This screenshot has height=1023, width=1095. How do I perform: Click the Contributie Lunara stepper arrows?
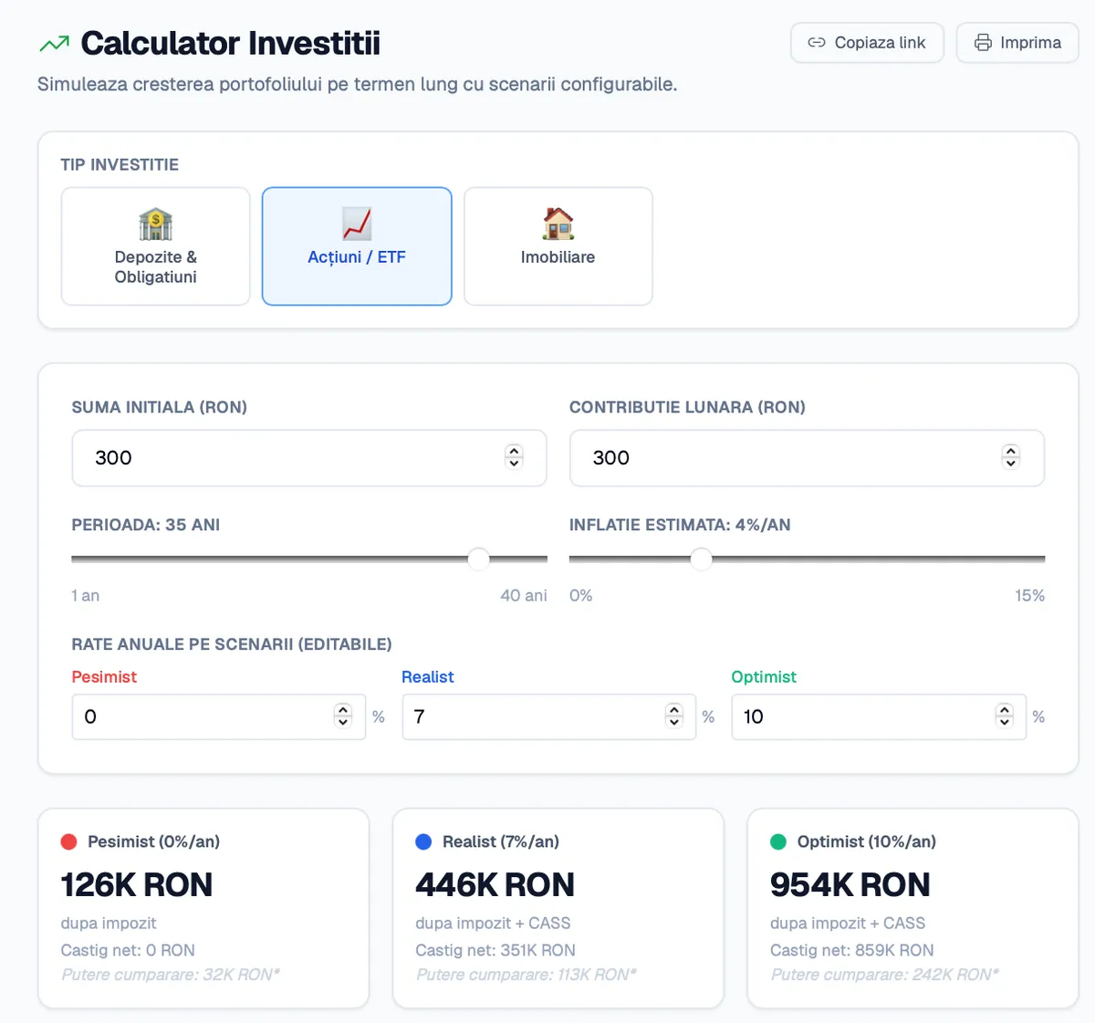(1010, 457)
